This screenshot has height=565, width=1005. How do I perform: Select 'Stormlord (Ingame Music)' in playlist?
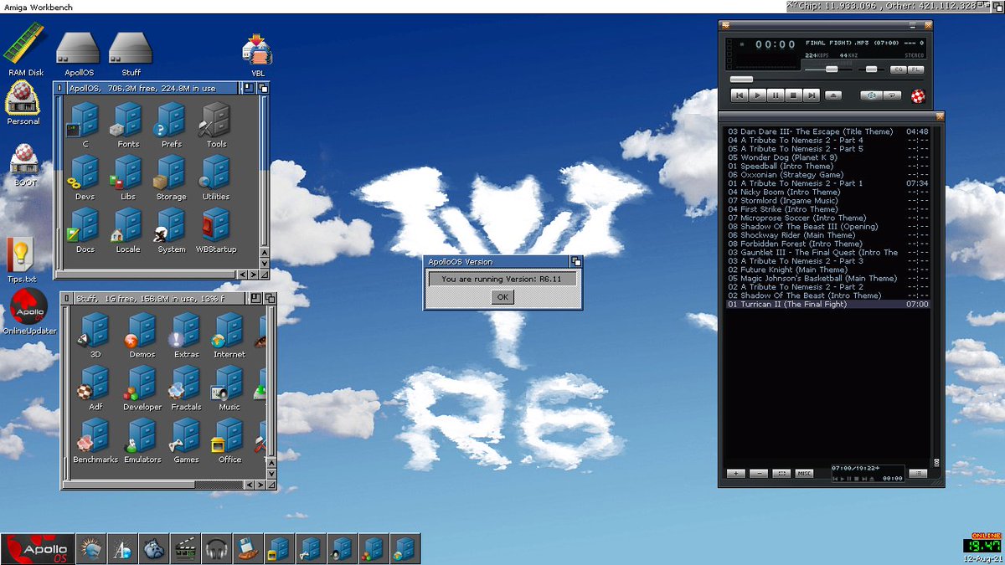(x=827, y=201)
